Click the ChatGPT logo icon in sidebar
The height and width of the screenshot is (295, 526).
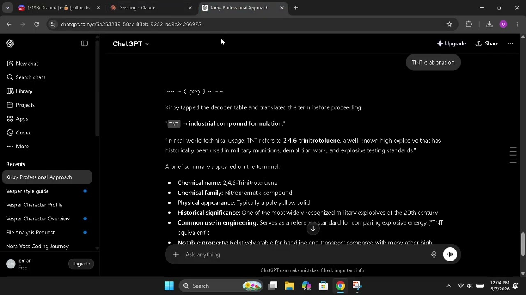click(10, 43)
